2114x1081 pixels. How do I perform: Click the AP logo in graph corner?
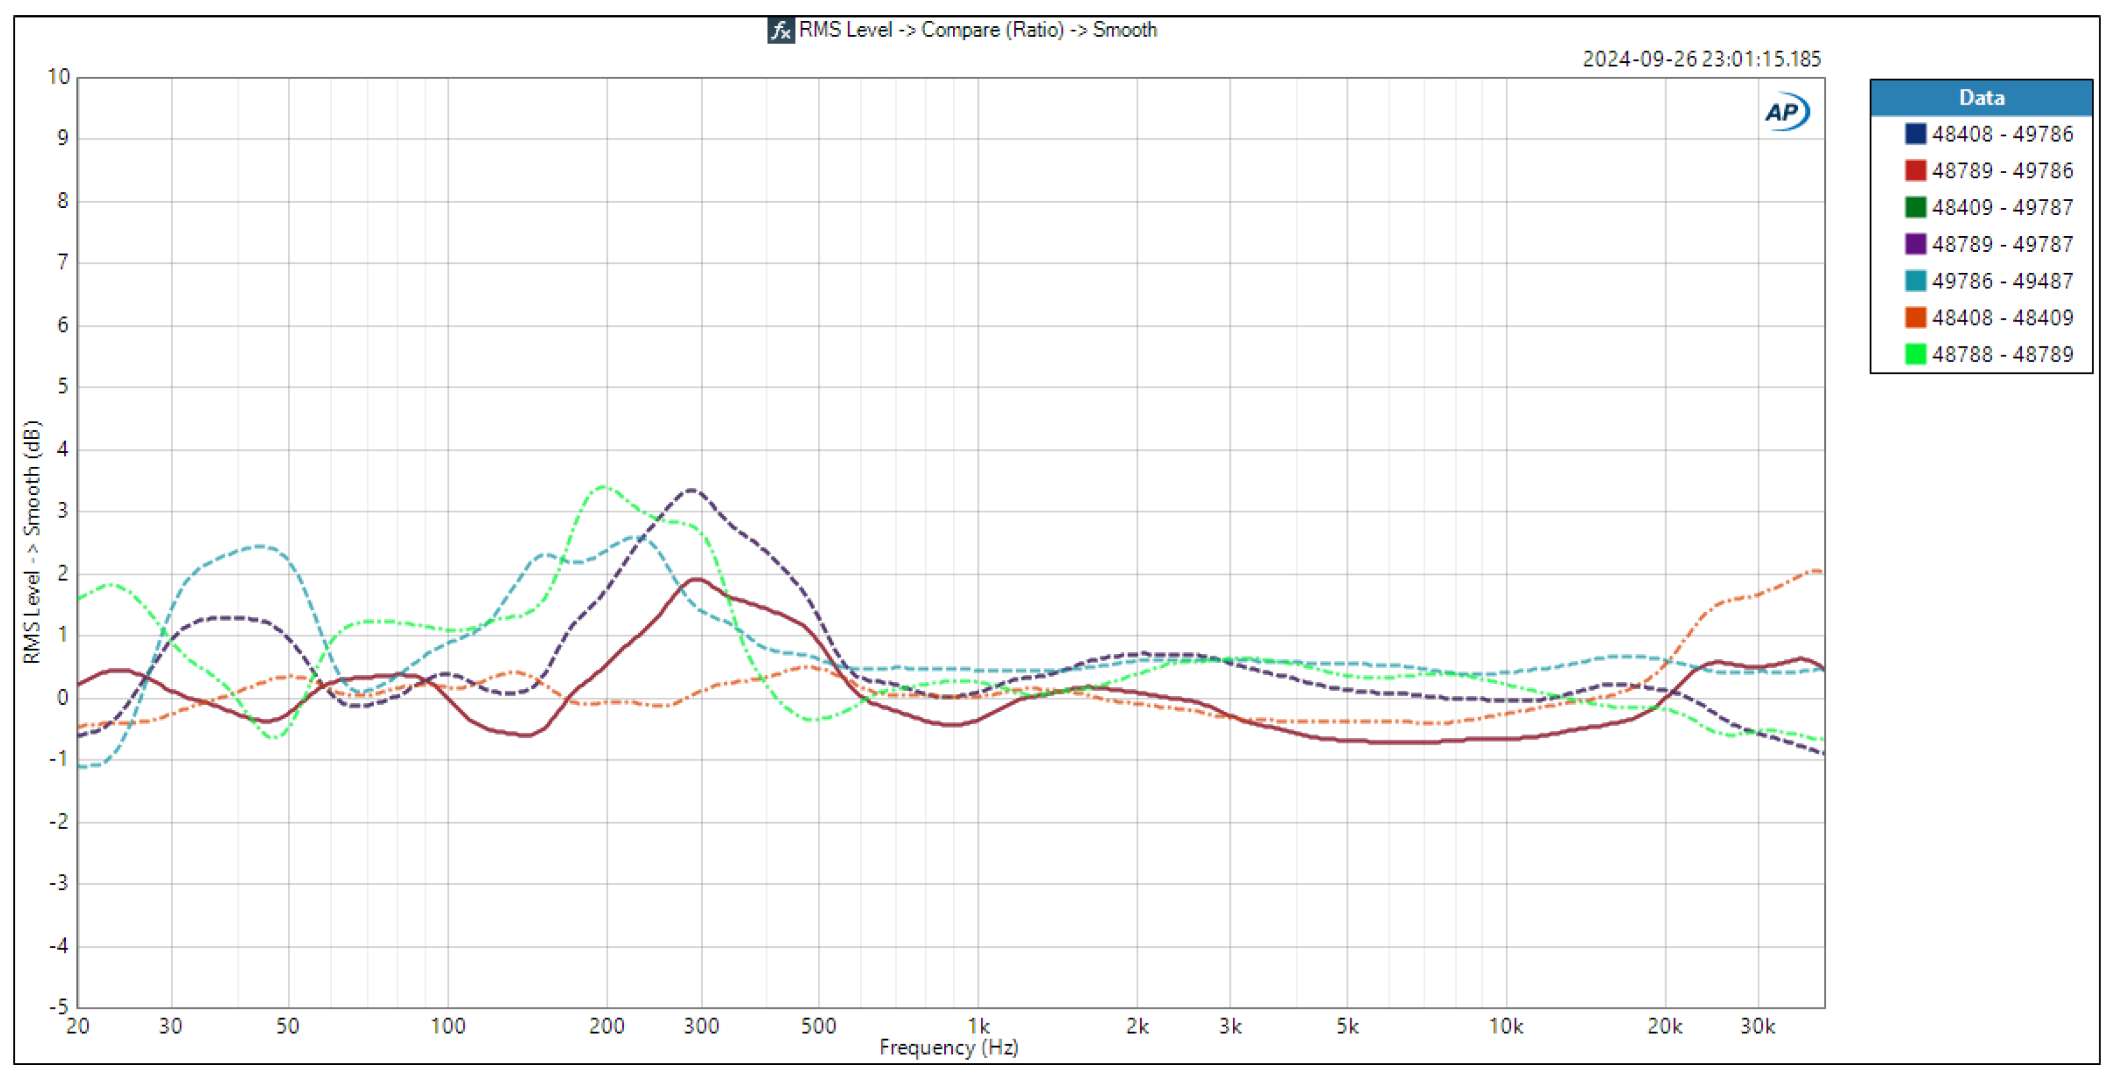[x=1786, y=112]
